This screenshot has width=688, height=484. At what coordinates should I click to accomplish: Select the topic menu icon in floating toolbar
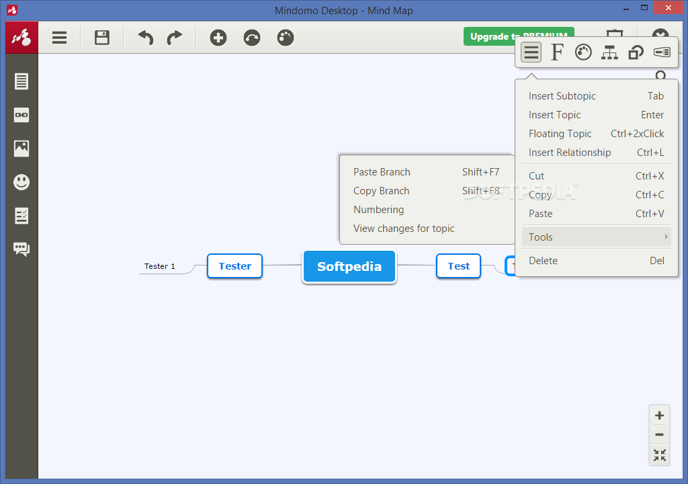(531, 52)
